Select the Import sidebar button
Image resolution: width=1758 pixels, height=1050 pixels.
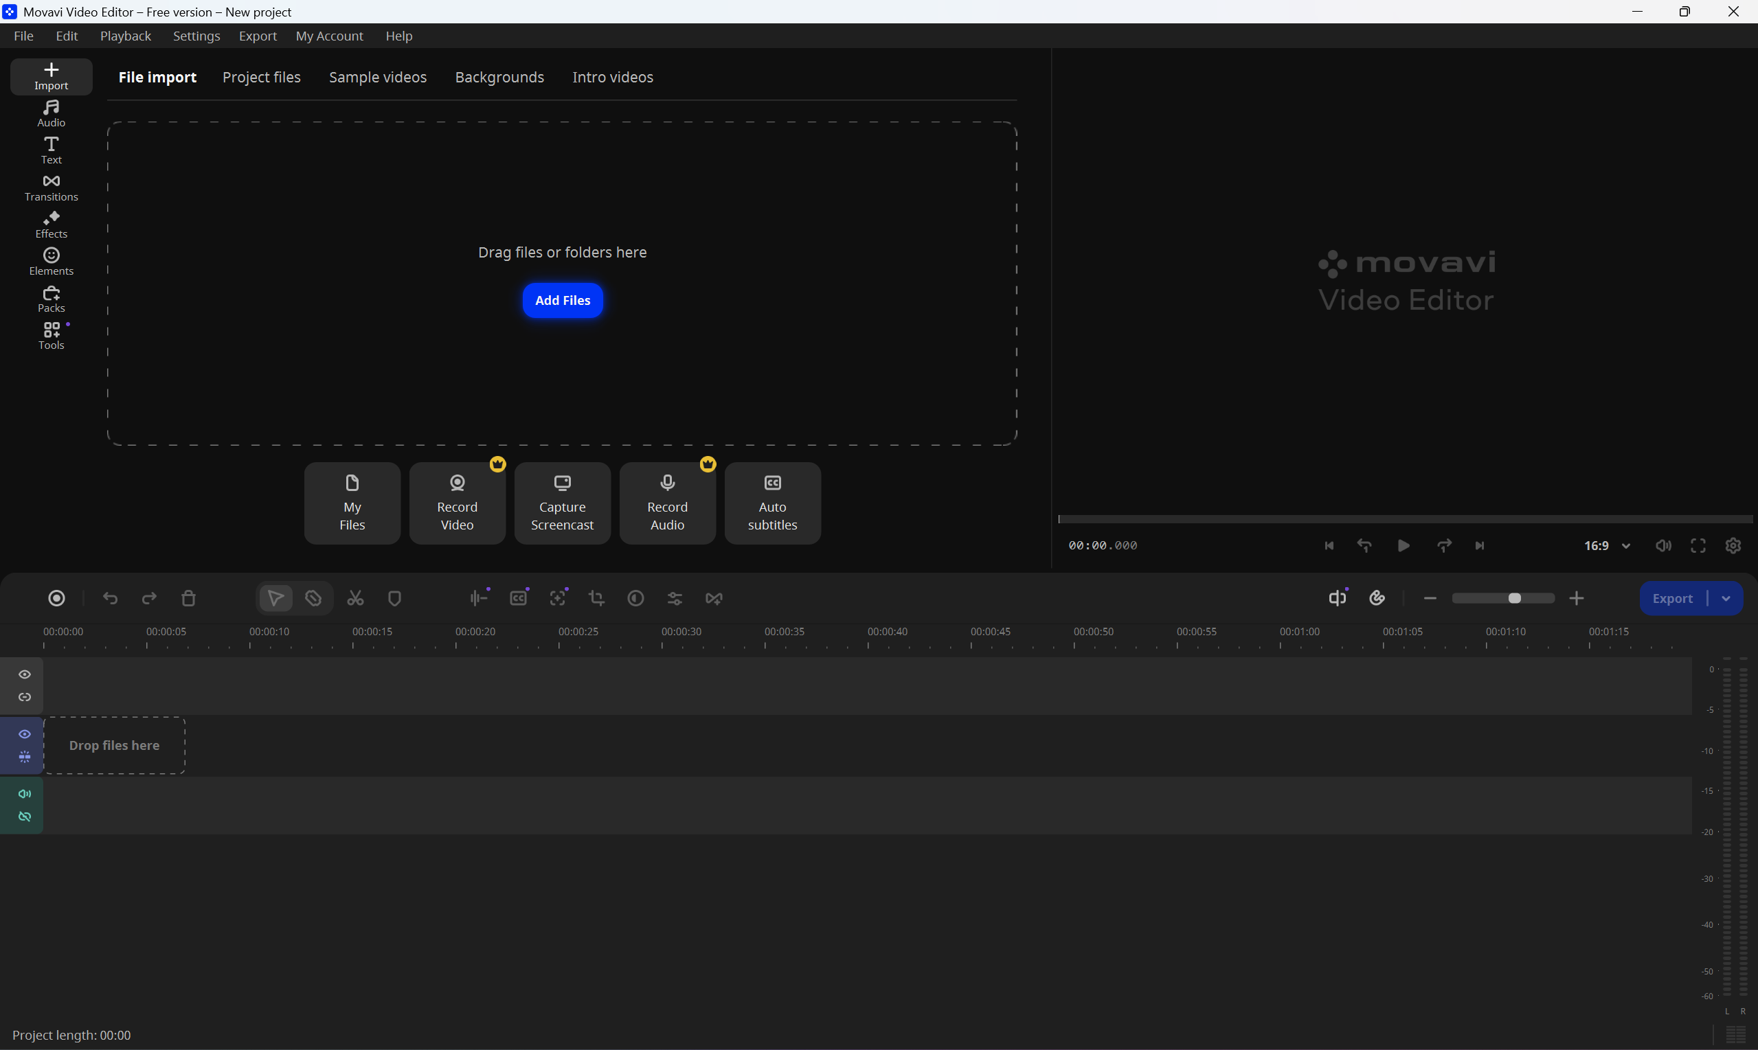[x=51, y=76]
